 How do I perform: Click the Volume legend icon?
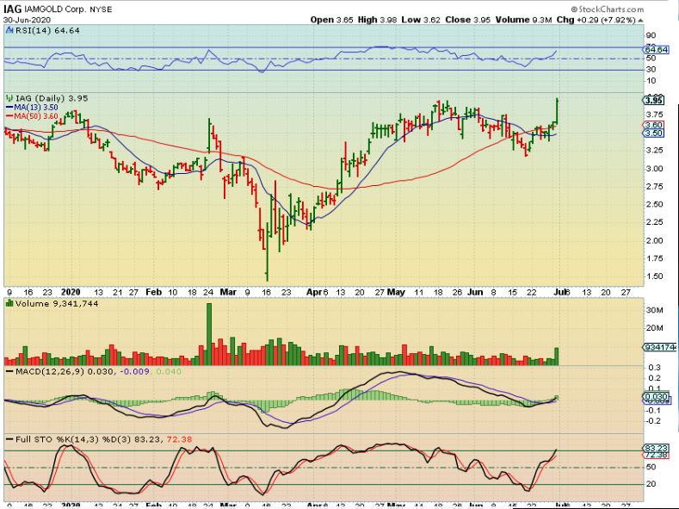pyautogui.click(x=9, y=304)
